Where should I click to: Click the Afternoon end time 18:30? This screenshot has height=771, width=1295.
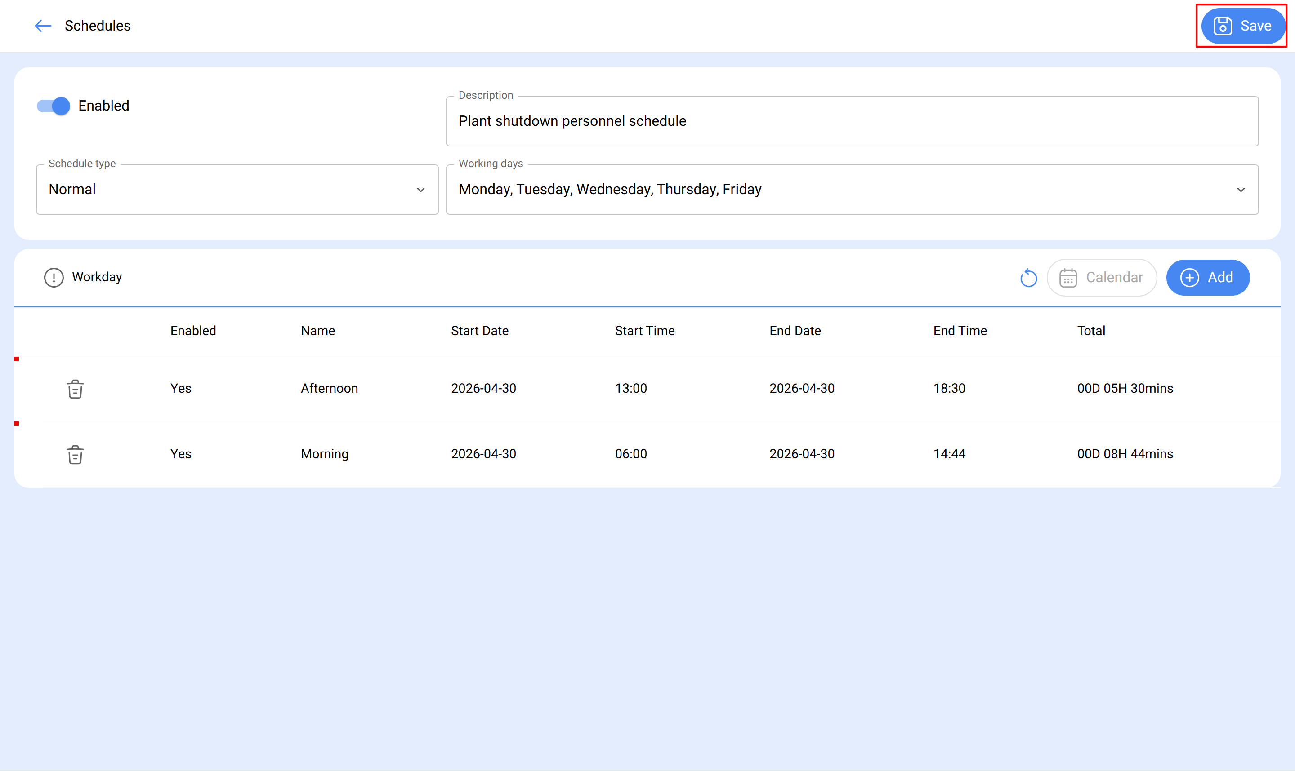point(949,388)
